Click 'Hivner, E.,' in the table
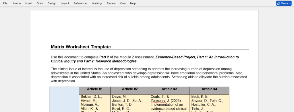 click(88, 101)
